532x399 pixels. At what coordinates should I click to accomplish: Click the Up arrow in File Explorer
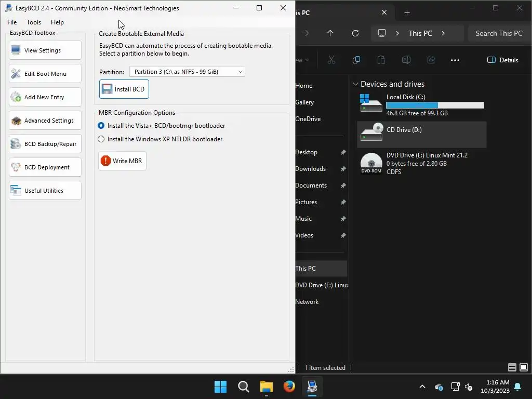pos(330,33)
